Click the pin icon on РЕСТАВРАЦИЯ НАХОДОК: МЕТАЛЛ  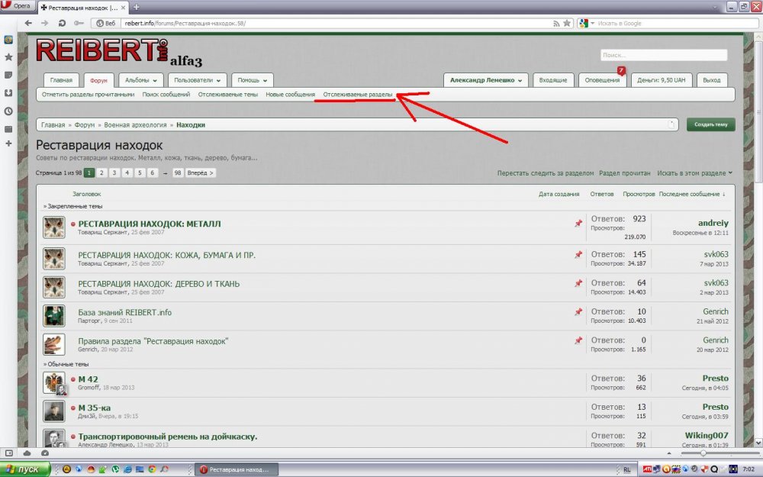[578, 224]
